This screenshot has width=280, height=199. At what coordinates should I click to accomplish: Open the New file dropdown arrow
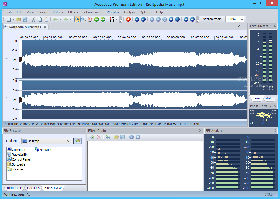coord(14,19)
